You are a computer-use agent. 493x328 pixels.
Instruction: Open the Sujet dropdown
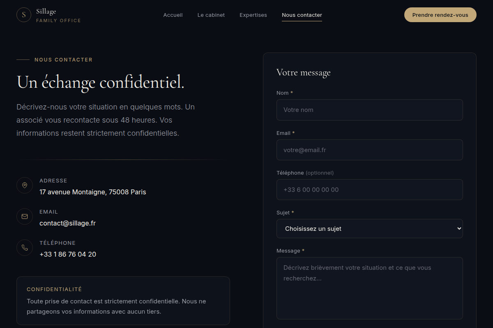pos(370,228)
